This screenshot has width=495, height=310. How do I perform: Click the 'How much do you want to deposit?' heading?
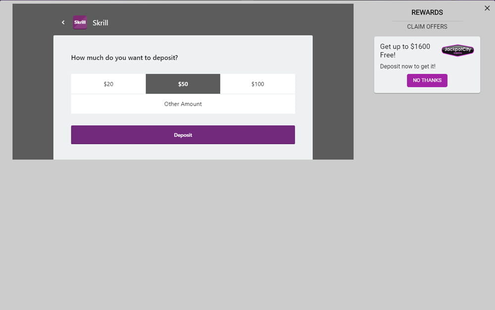(x=124, y=58)
